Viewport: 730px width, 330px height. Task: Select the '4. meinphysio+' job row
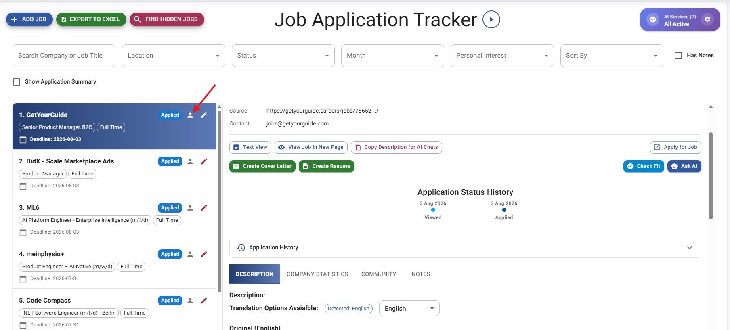tap(115, 266)
